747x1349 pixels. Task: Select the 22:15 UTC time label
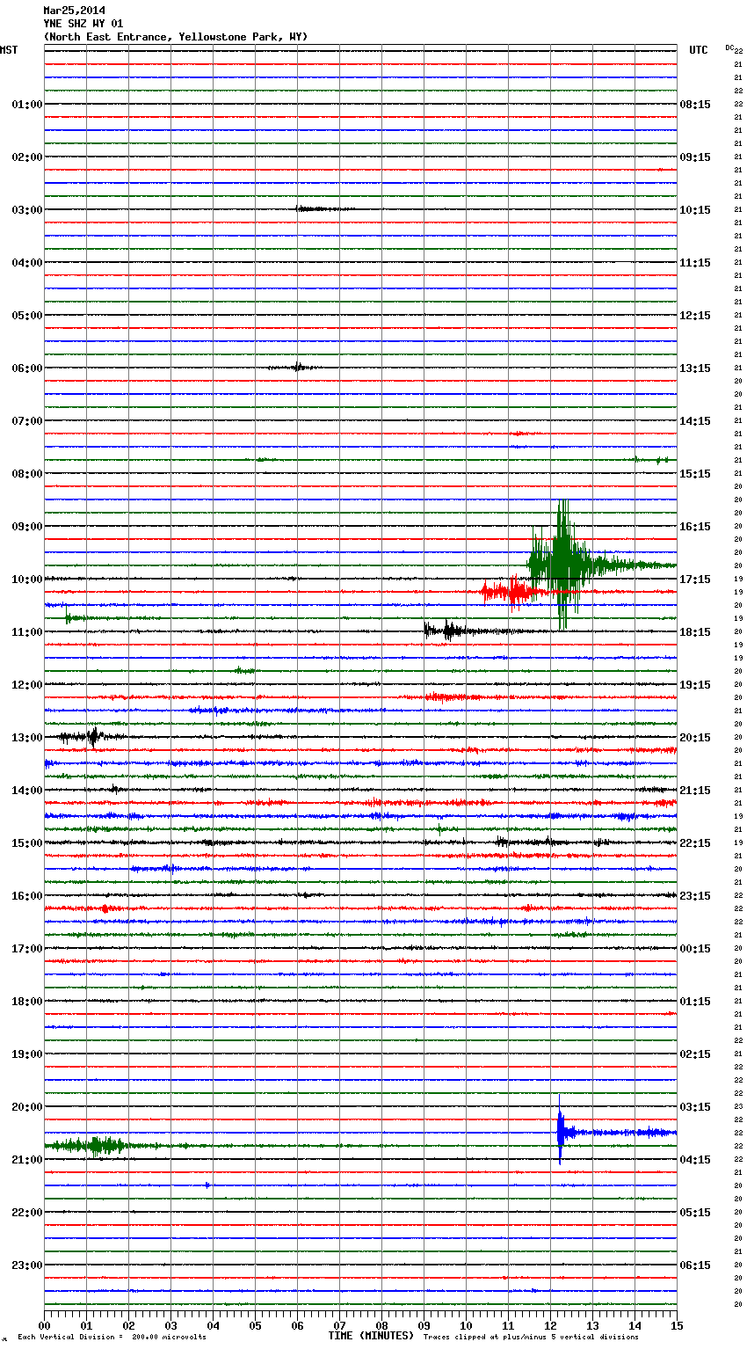coord(695,843)
